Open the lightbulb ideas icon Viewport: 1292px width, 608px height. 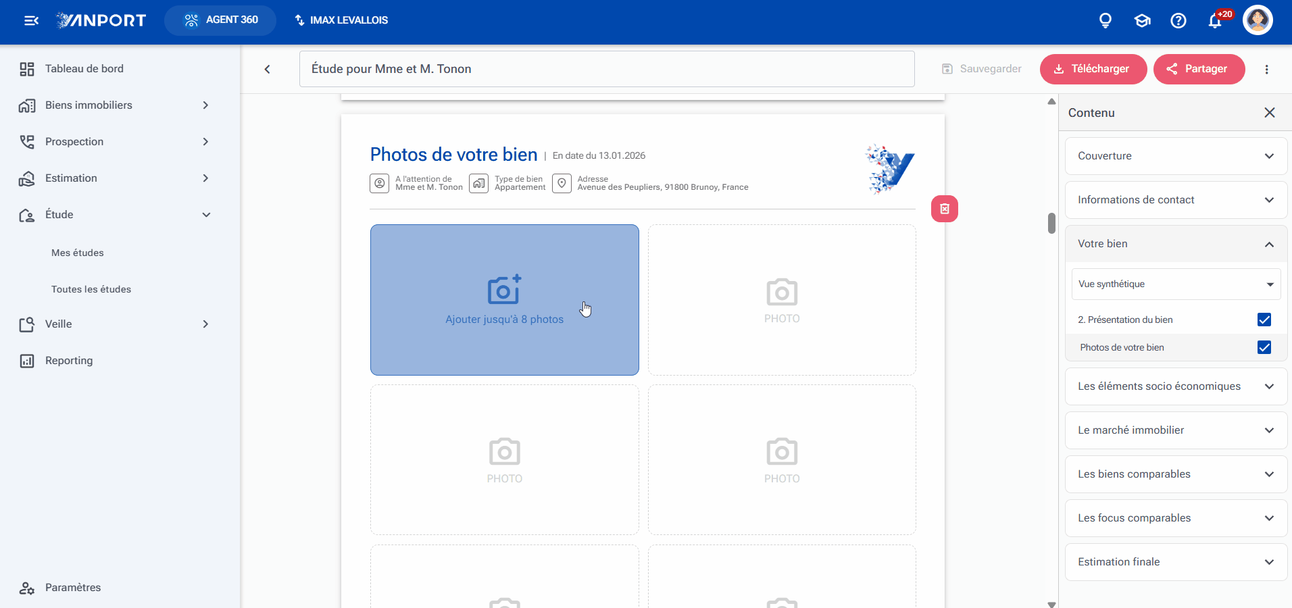click(x=1105, y=20)
